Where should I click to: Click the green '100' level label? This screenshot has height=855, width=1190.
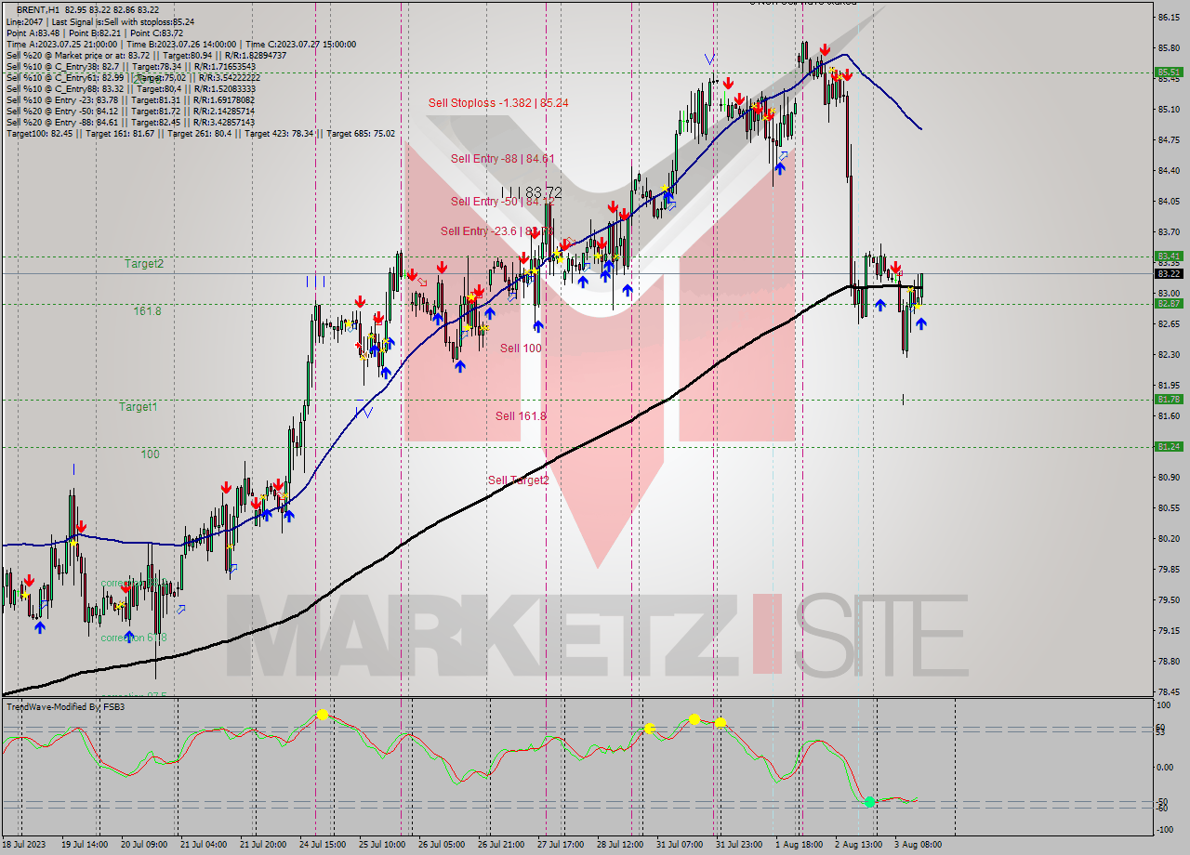pos(150,454)
